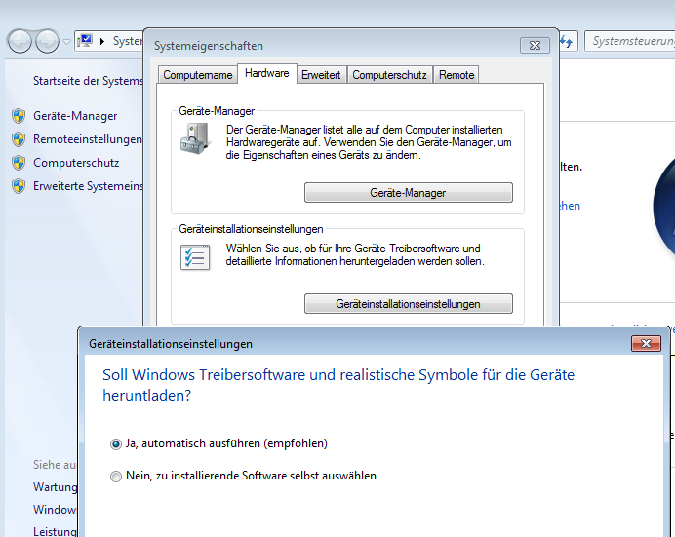Viewport: 675px width, 537px height.
Task: Click the shield icon beside Remoteeinstellungen
Action: pos(19,139)
